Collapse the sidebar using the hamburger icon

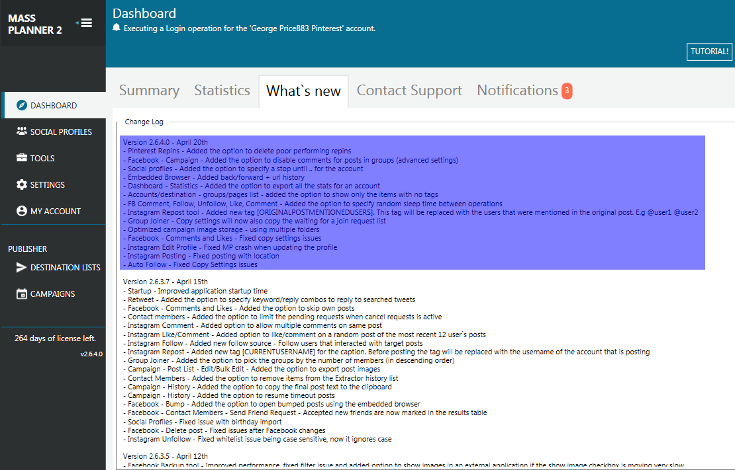point(85,23)
